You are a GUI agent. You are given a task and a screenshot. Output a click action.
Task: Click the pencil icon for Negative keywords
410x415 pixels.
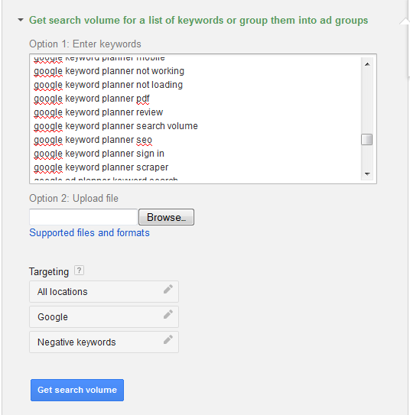(x=168, y=339)
